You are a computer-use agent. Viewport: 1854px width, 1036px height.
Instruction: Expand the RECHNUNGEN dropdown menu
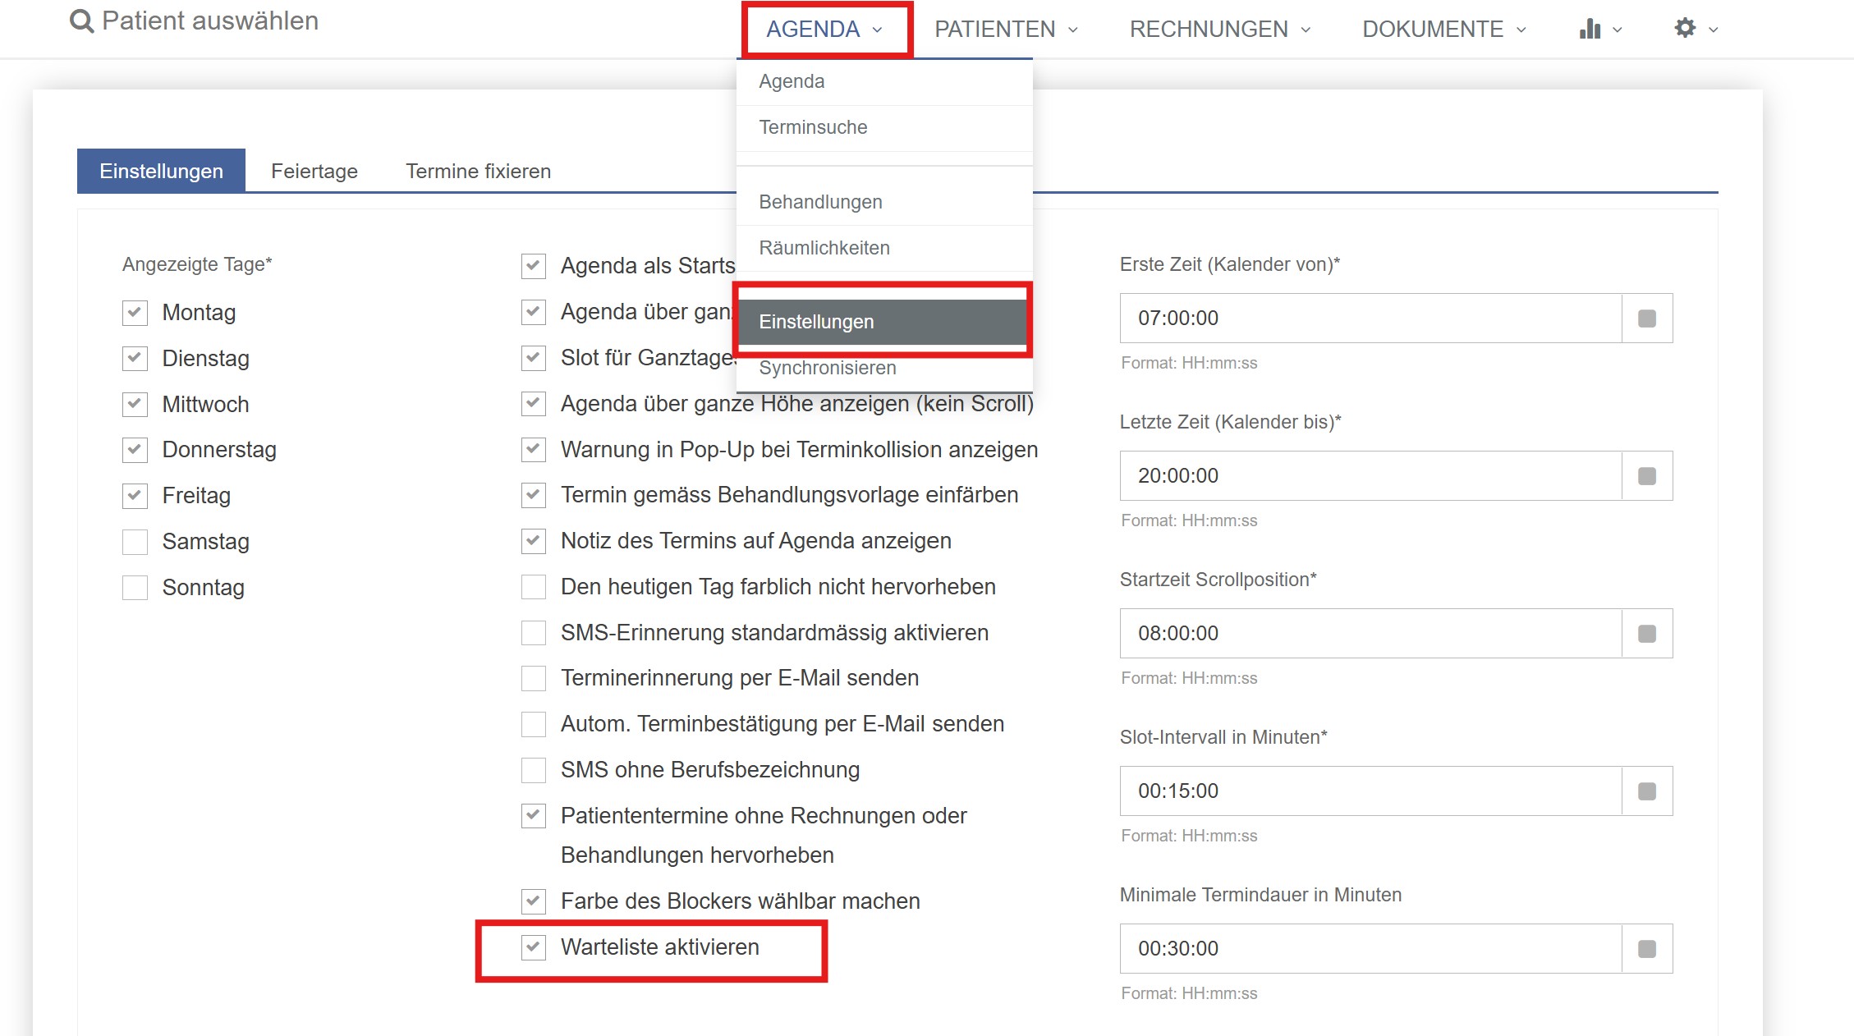(x=1220, y=30)
